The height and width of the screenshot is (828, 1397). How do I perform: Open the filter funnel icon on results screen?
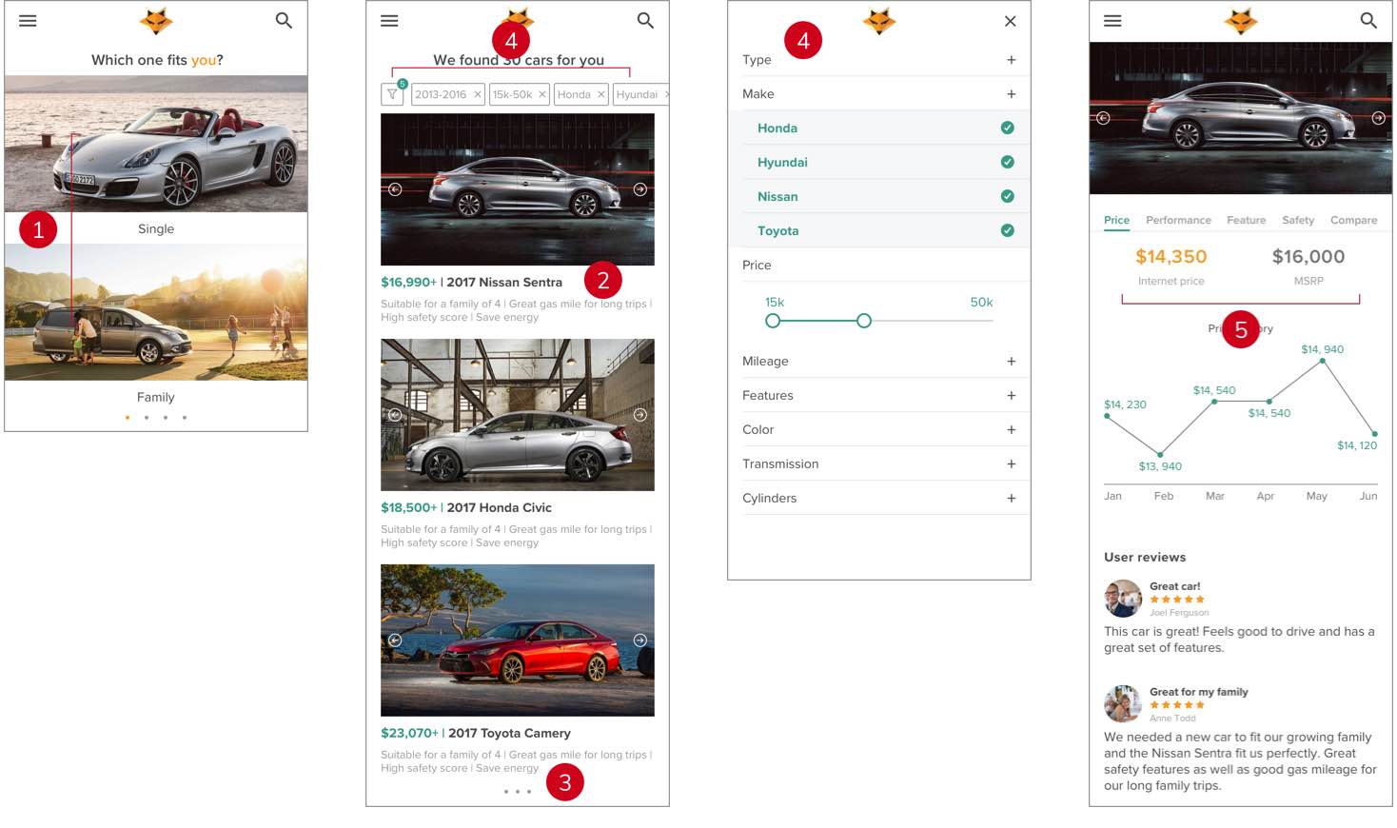point(392,94)
